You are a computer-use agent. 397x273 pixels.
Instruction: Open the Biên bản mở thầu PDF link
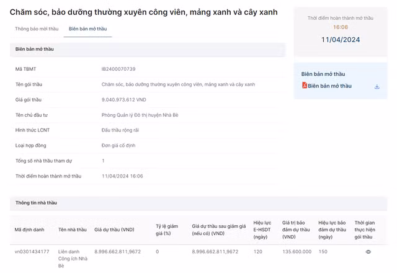[x=329, y=86]
